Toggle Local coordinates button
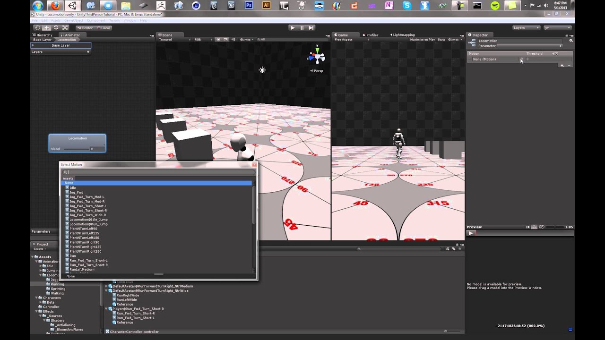This screenshot has width=605, height=340. tap(104, 28)
